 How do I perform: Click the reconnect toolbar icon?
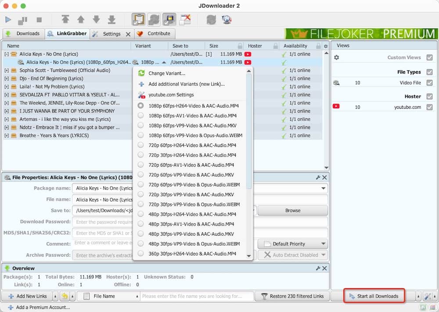[x=211, y=20]
